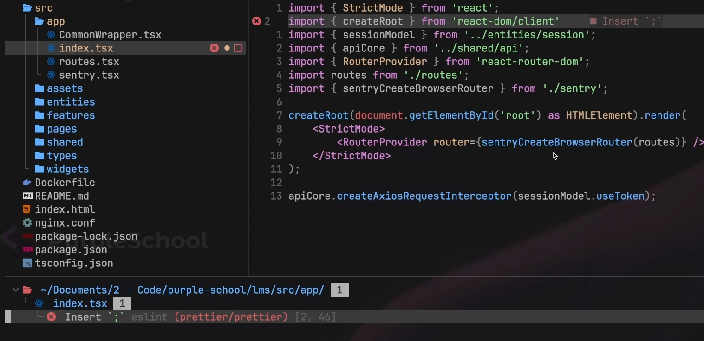This screenshot has width=704, height=341.
Task: Click count badge beside the app path
Action: [x=339, y=290]
